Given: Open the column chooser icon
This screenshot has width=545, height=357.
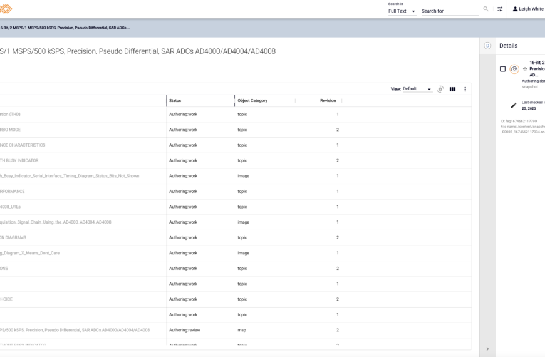Looking at the screenshot, I should click(x=452, y=90).
